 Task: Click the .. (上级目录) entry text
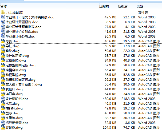click(x=14, y=12)
